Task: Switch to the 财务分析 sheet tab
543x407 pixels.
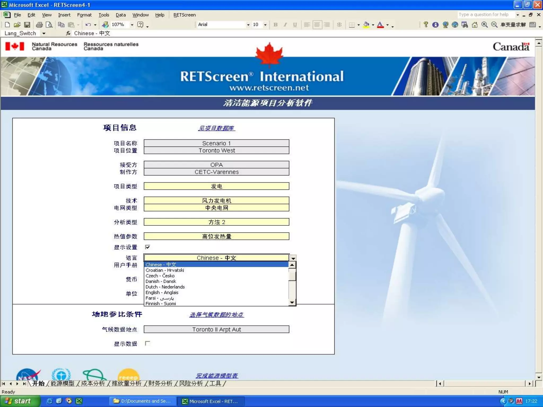Action: tap(160, 383)
